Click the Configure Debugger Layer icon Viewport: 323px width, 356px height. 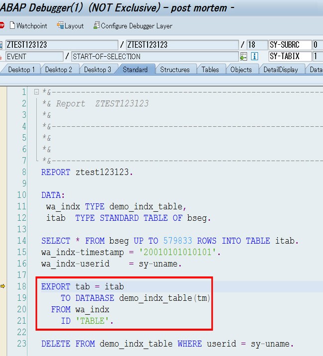coord(96,25)
